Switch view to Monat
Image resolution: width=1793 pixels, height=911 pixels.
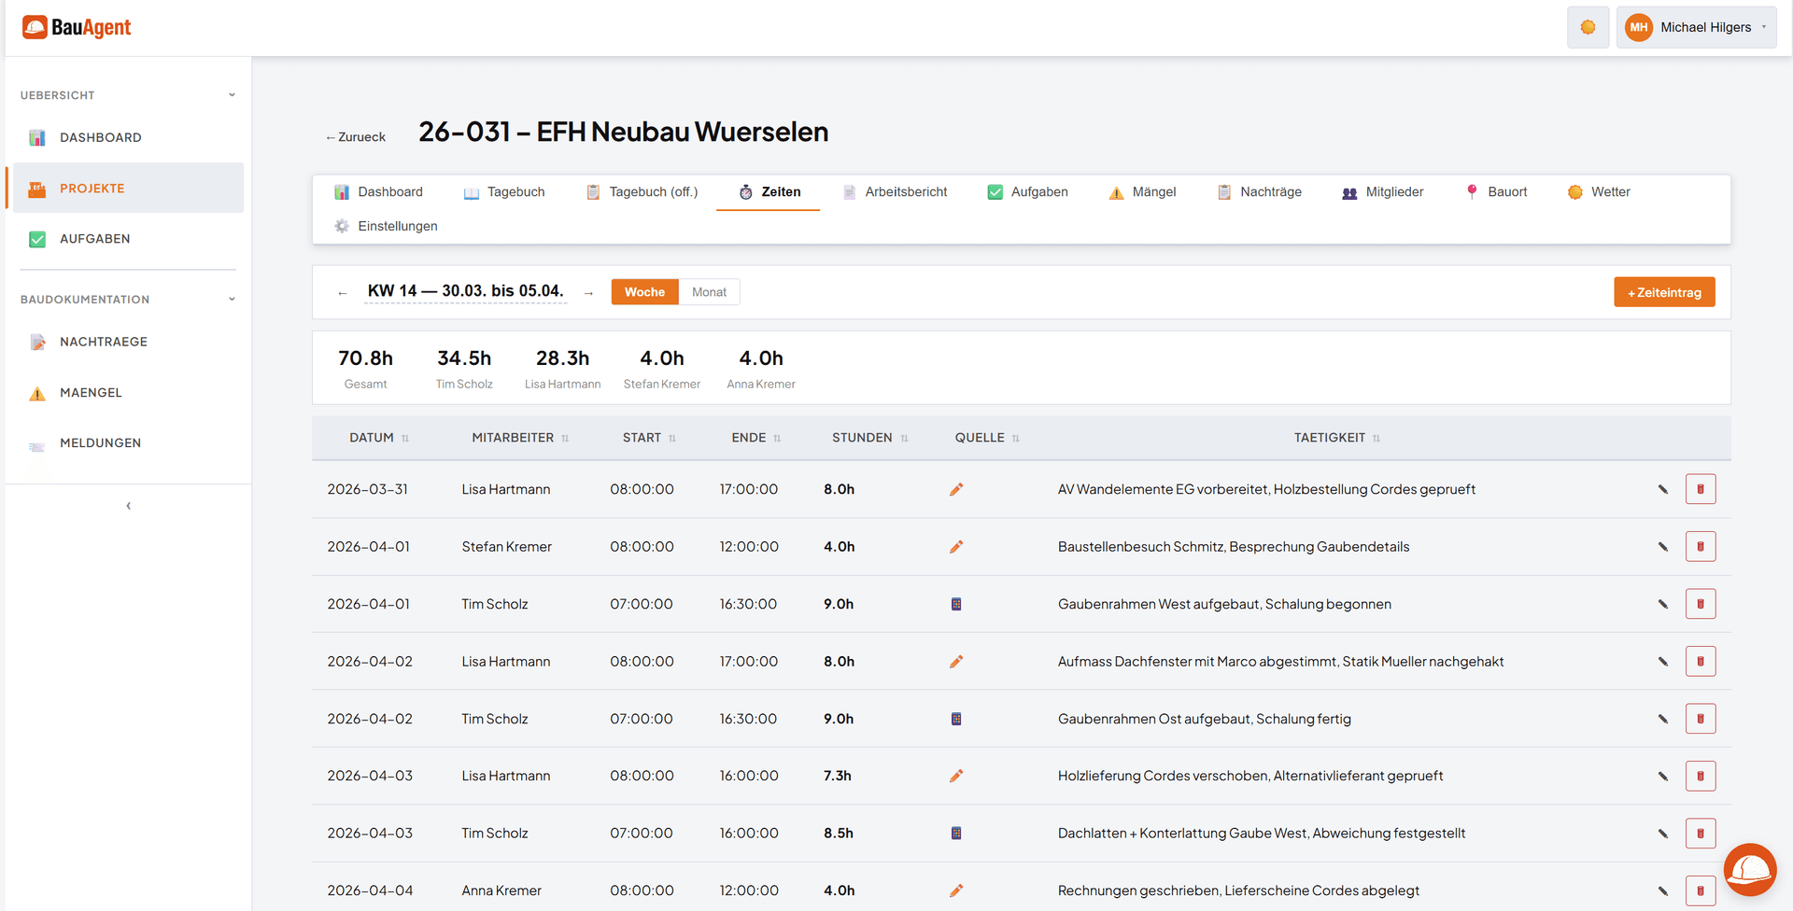coord(709,291)
